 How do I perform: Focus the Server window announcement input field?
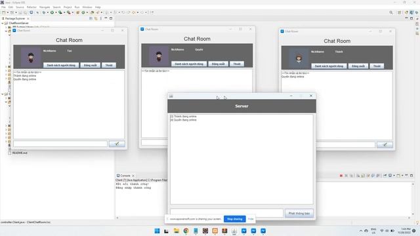226,213
